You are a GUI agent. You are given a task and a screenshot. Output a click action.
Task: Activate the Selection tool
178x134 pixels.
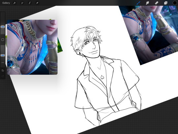pyautogui.click(x=30, y=3)
